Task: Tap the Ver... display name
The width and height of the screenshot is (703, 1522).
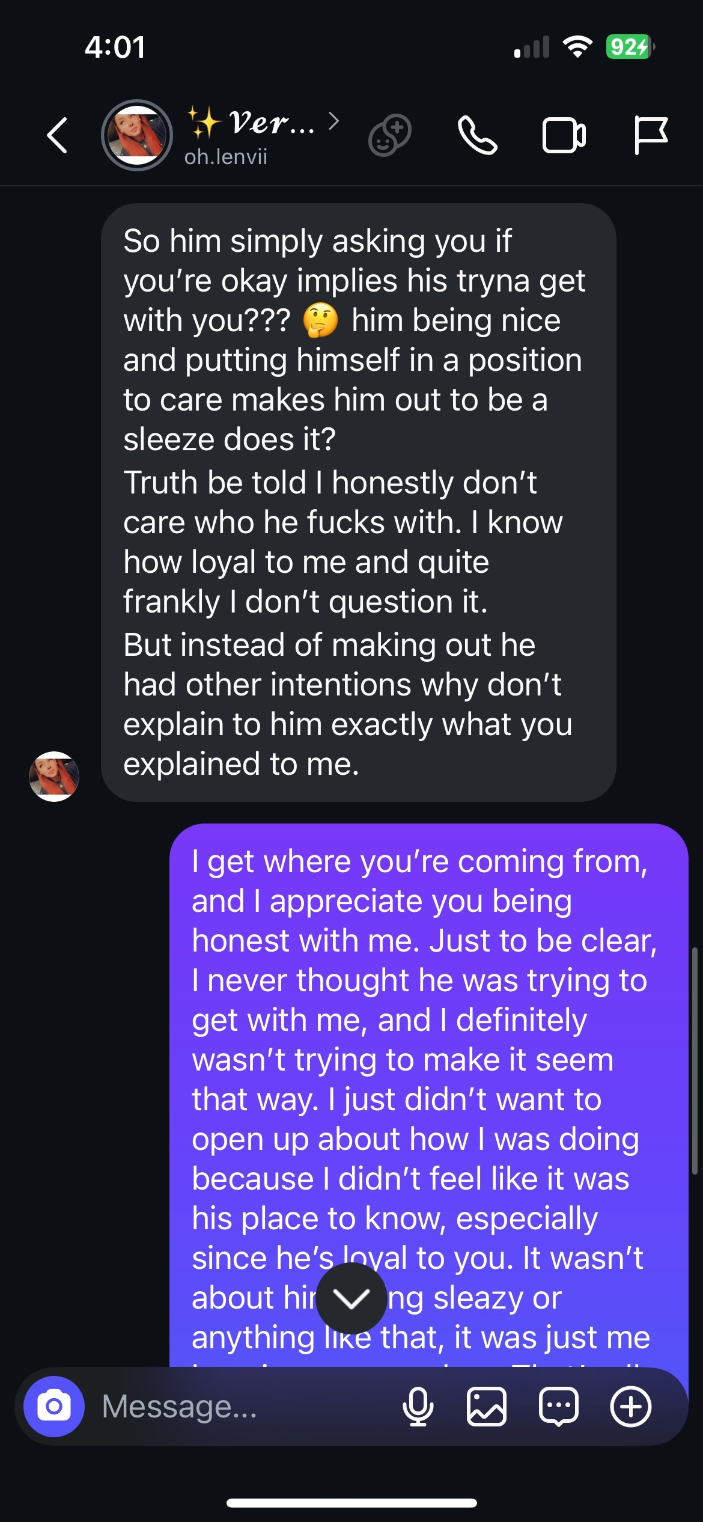Action: coord(272,122)
